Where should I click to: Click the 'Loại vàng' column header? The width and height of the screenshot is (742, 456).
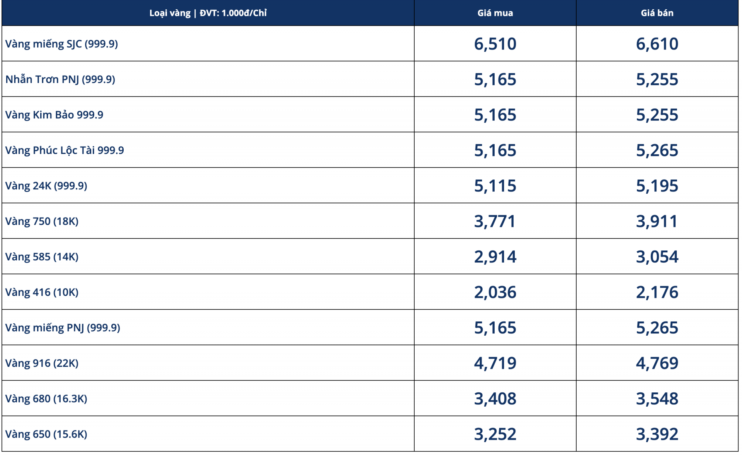[x=208, y=13]
